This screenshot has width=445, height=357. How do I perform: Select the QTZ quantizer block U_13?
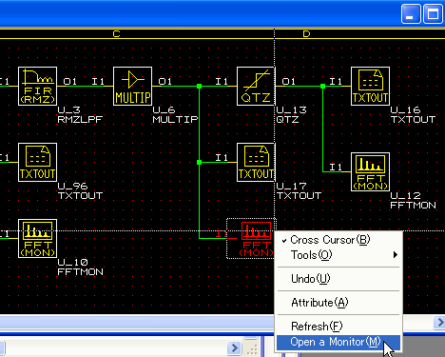tap(256, 86)
